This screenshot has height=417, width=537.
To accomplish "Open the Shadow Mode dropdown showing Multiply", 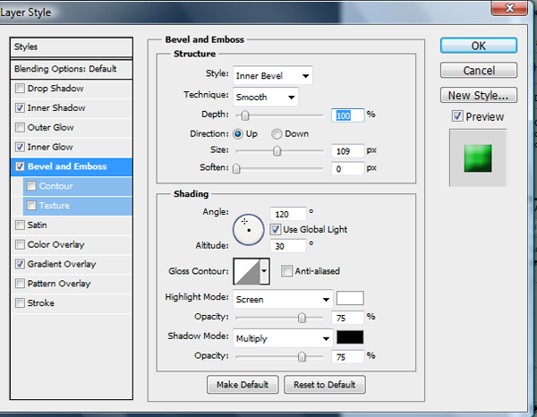I will 283,338.
